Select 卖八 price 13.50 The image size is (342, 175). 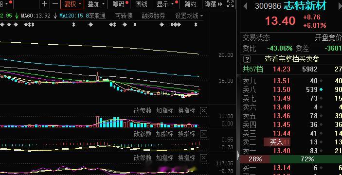[x=282, y=89]
